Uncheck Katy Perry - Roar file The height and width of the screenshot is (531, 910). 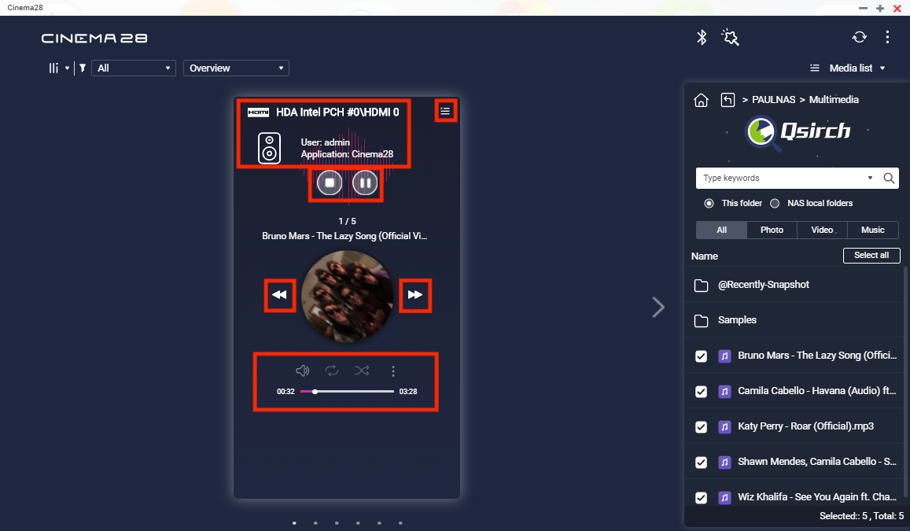coord(701,427)
